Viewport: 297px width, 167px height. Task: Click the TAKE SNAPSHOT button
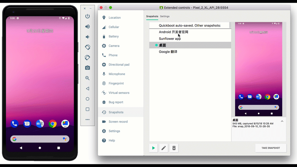click(x=271, y=148)
